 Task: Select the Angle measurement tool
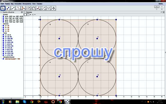point(38,8)
